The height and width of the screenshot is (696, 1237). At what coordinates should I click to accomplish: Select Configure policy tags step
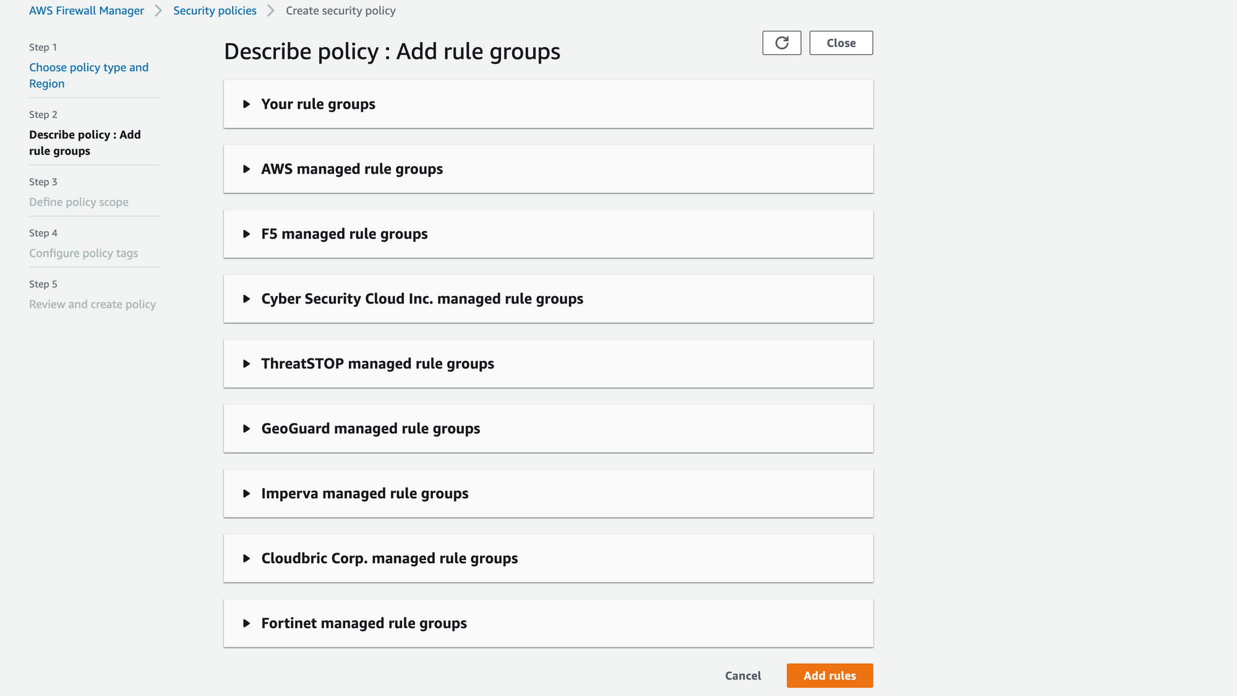83,253
